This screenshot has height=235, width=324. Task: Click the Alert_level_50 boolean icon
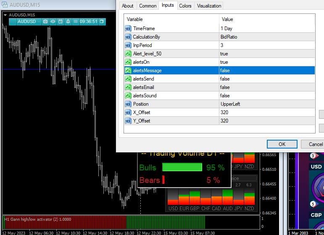[128, 54]
